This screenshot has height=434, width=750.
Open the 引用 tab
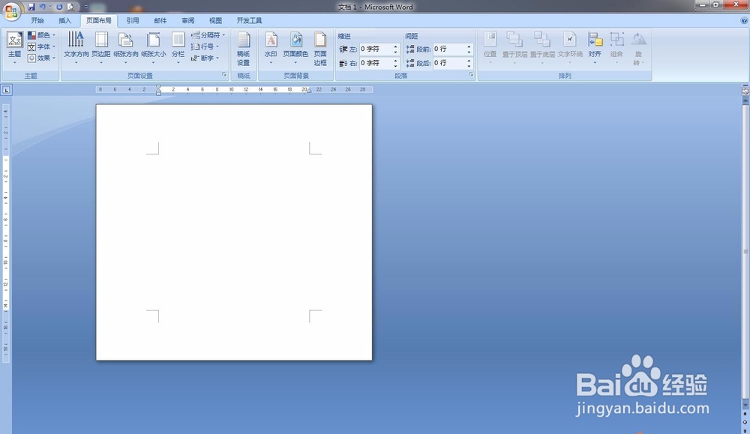click(x=133, y=20)
